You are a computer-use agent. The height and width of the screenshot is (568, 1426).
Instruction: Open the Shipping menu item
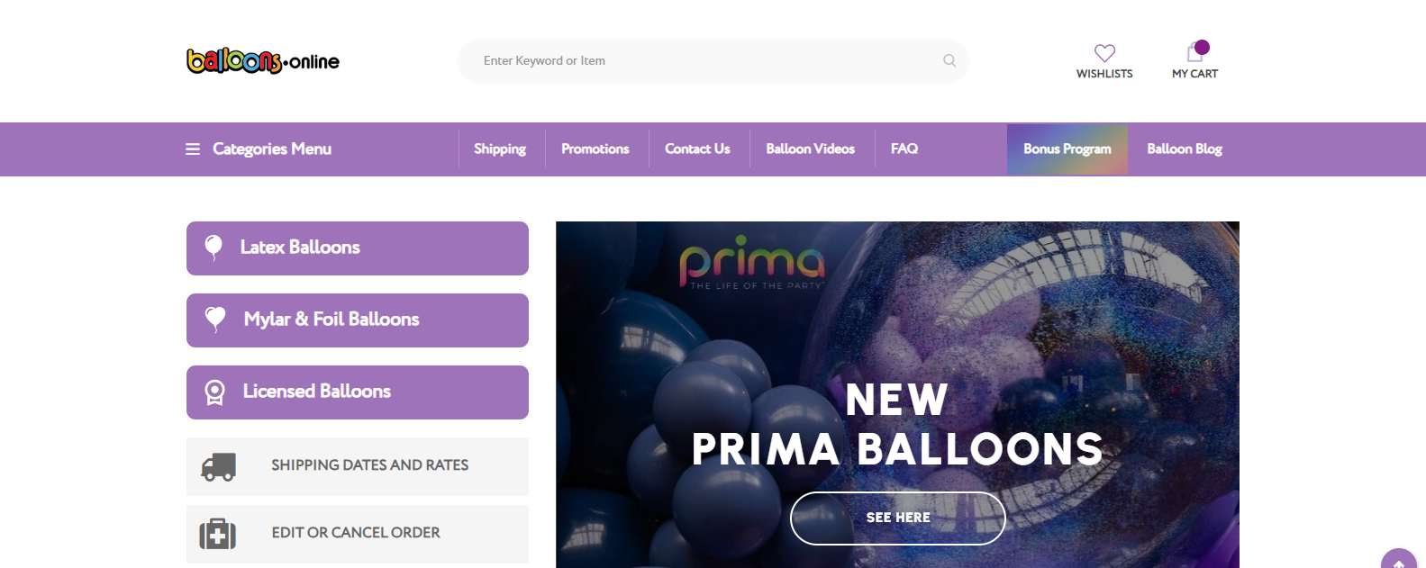click(x=500, y=149)
